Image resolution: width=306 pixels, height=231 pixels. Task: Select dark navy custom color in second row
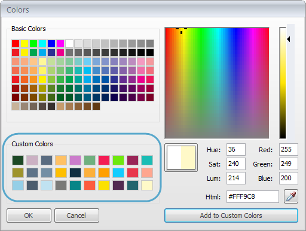[x=75, y=173]
